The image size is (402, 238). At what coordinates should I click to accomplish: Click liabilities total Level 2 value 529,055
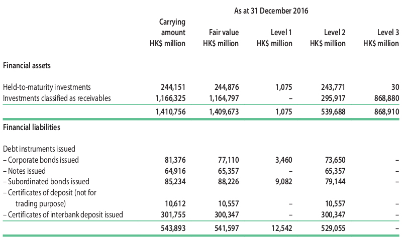(333, 228)
